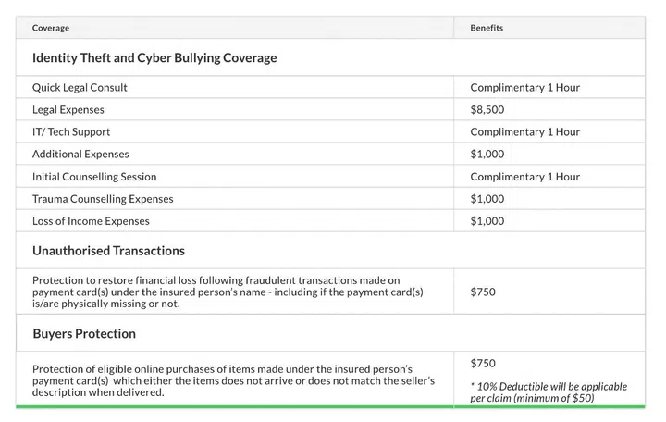666x422 pixels.
Task: Select the Quick Legal Consult row label
Action: coord(80,88)
